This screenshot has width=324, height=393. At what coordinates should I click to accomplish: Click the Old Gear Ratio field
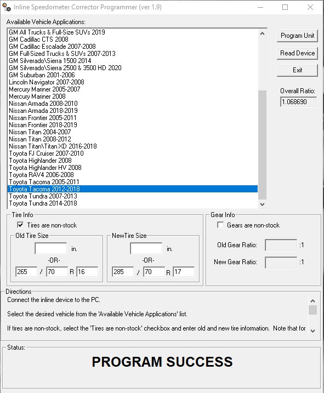click(x=281, y=245)
